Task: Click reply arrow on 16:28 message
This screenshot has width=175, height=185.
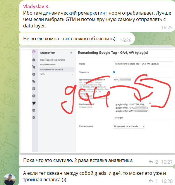Action: click(x=151, y=181)
